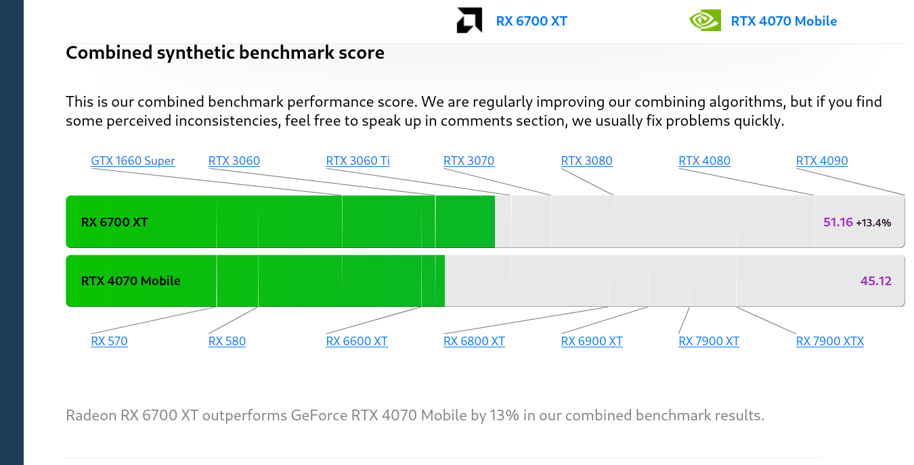The width and height of the screenshot is (914, 465).
Task: Select the RTX 3060 Ti link
Action: (357, 161)
